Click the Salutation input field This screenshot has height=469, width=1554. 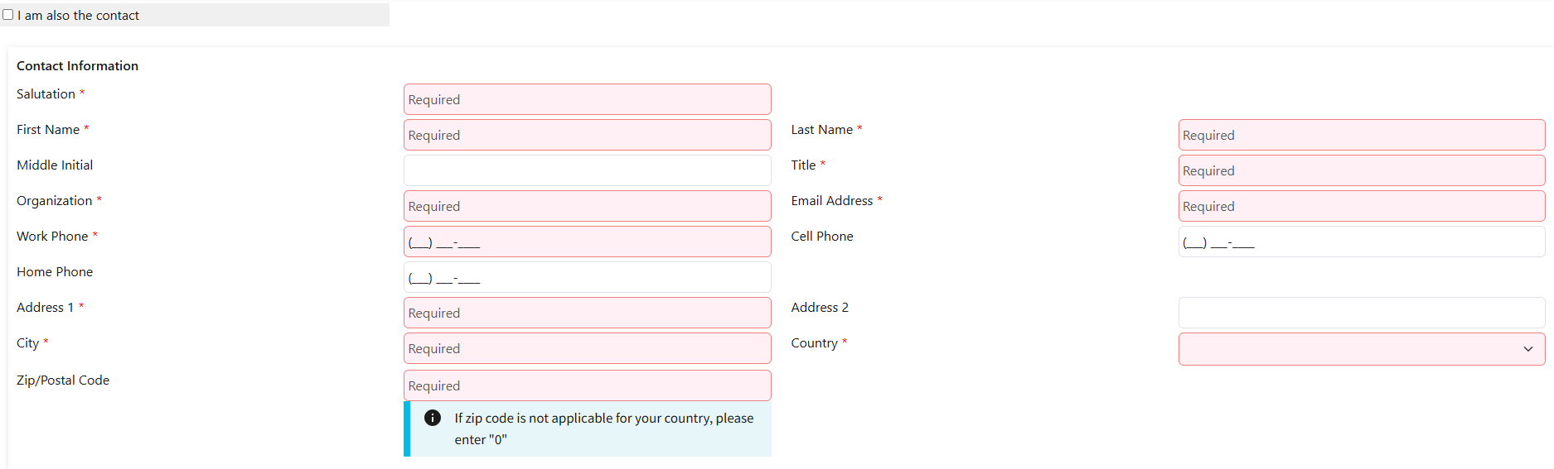coord(587,99)
